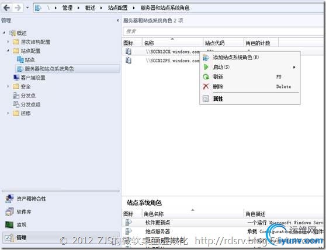The height and width of the screenshot is (250, 326).
Task: Select the 软件更新点 role row
Action: [223, 223]
